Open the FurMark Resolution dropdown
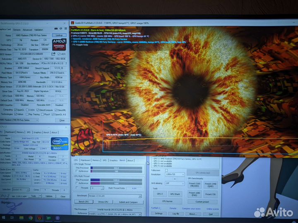This screenshot has height=223, width=298. click(174, 175)
